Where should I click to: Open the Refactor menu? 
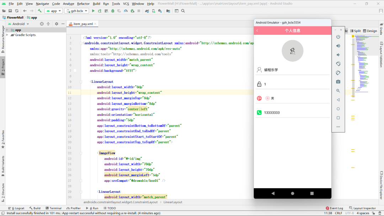[x=83, y=4]
